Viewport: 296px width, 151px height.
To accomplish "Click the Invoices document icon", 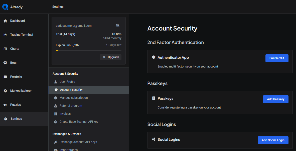I will click(x=56, y=114).
